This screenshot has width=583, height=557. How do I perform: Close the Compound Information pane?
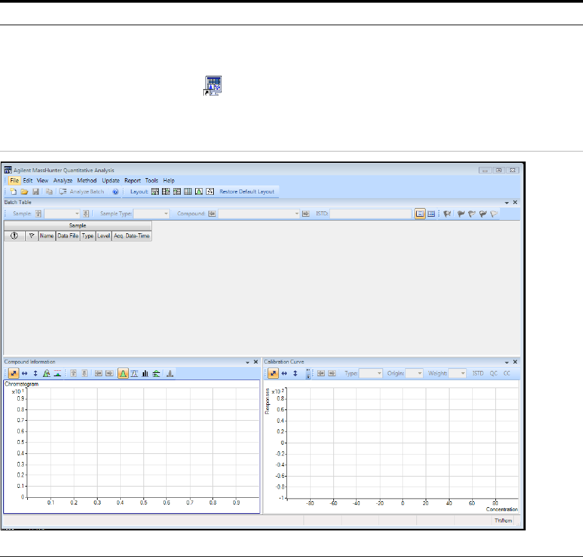point(256,362)
